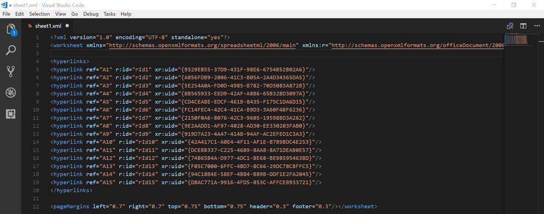Open the Help menu
Viewport: 544px width, 214px height.
[x=126, y=14]
